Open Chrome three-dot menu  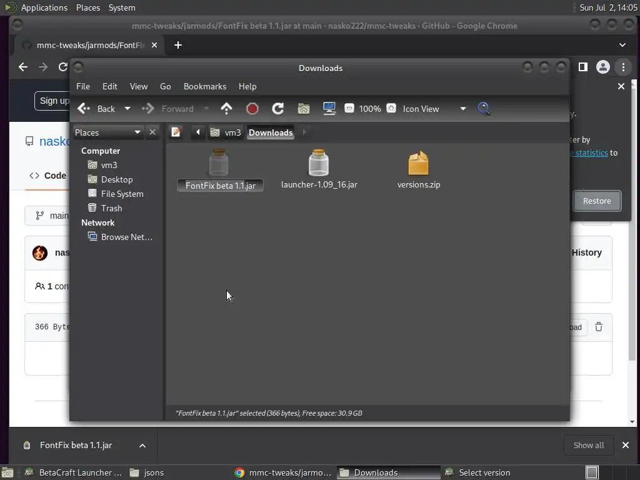tap(623, 67)
